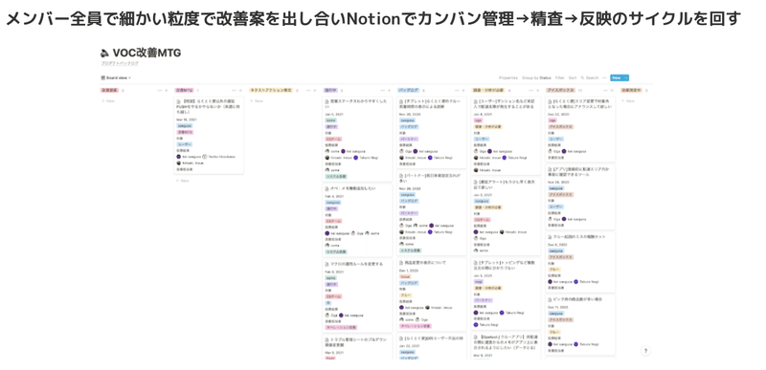Open the Mar 16, 2021 card in 改善MTG
Image resolution: width=766 pixels, height=370 pixels.
(209, 135)
